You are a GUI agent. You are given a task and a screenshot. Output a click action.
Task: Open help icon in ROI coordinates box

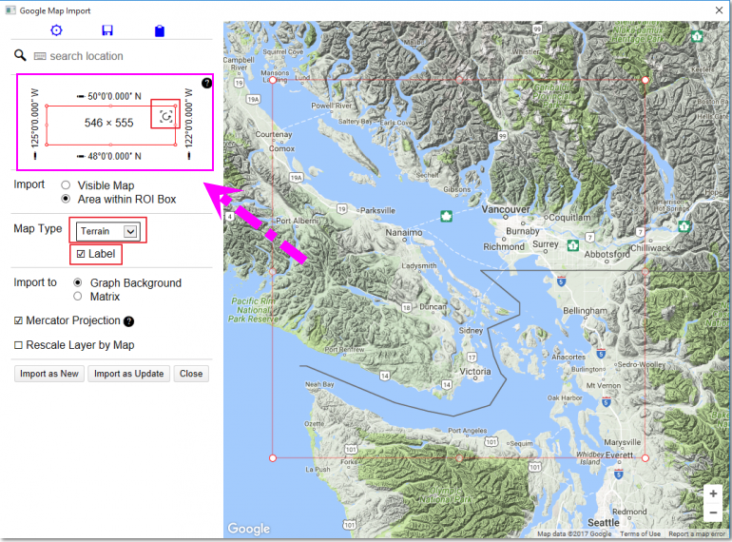coord(206,83)
